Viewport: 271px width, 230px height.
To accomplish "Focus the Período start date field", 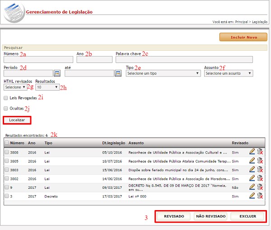I will (28, 73).
